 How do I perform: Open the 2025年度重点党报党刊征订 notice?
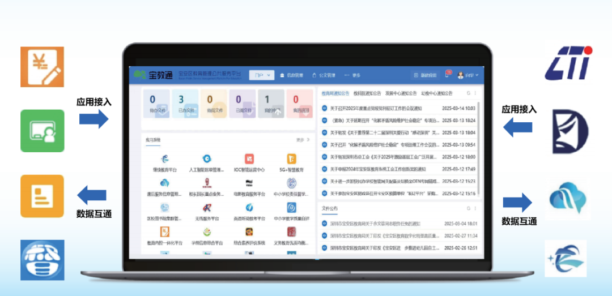pyautogui.click(x=379, y=108)
